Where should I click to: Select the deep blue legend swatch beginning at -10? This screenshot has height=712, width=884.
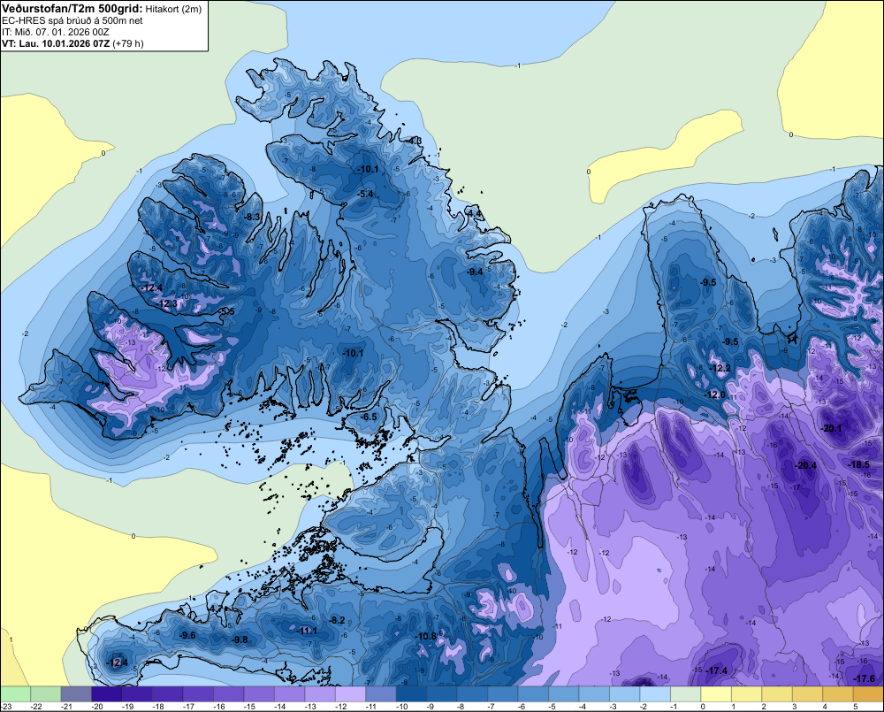pyautogui.click(x=412, y=694)
